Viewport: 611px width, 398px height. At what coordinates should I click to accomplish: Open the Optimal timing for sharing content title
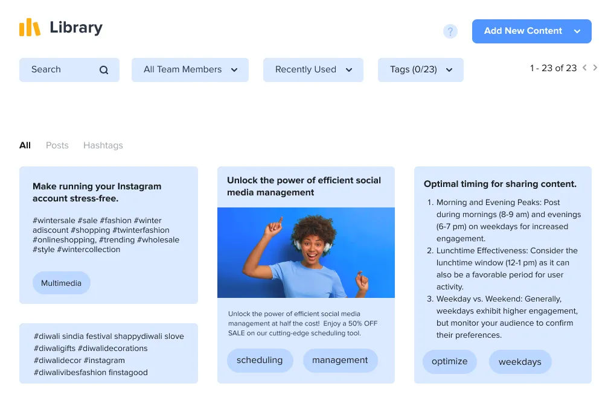tap(500, 184)
